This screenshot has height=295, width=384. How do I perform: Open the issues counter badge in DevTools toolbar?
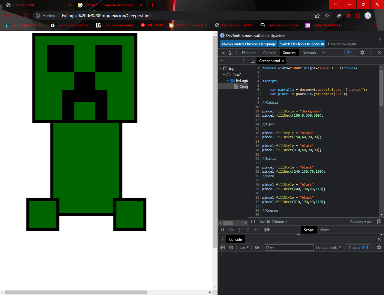pos(349,52)
